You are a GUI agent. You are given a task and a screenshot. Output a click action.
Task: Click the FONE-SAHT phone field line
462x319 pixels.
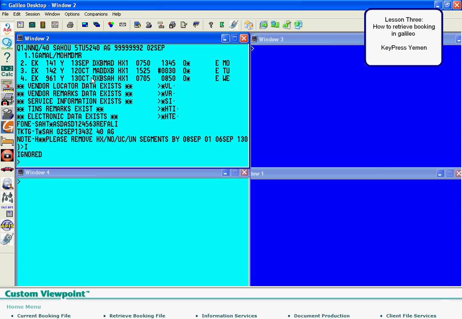pyautogui.click(x=67, y=124)
